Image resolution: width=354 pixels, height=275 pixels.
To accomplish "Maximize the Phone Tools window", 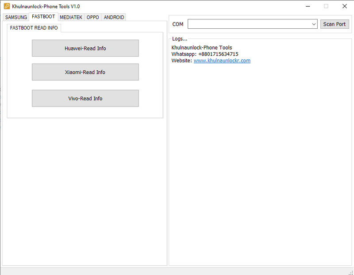I will (x=326, y=6).
